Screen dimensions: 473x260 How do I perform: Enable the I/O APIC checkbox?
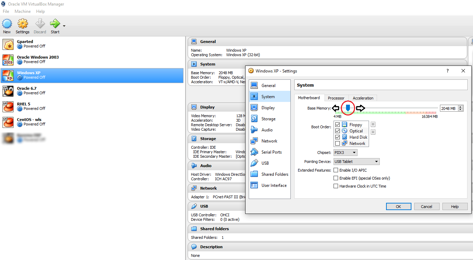click(336, 170)
